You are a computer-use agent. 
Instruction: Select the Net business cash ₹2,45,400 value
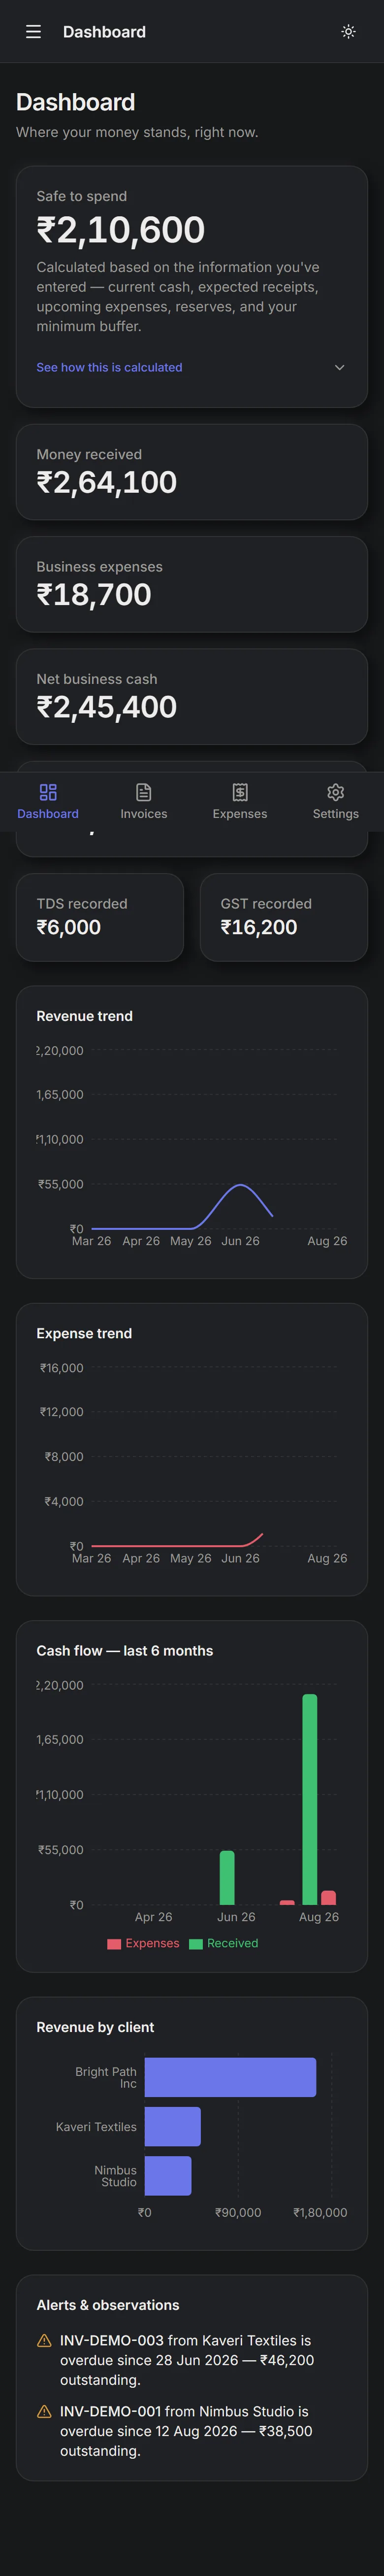(107, 707)
